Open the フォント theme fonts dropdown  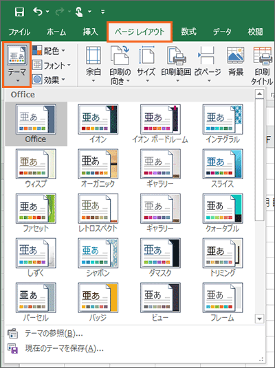(52, 65)
